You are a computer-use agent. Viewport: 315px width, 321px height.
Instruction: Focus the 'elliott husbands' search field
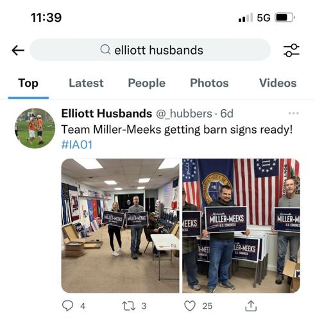[x=150, y=50]
